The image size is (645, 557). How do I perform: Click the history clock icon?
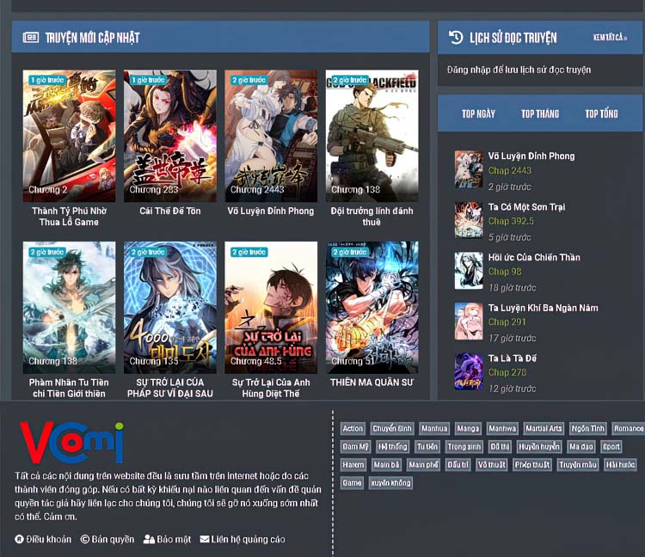pyautogui.click(x=456, y=37)
